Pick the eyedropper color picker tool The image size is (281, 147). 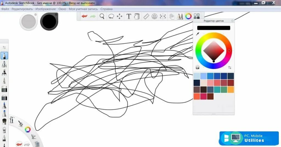tap(198, 34)
